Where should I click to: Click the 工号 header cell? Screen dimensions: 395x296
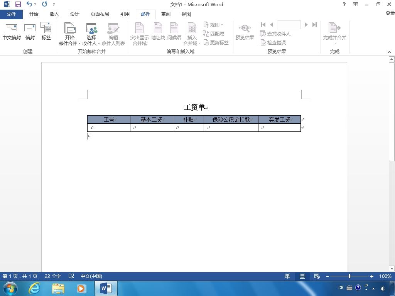pyautogui.click(x=108, y=119)
